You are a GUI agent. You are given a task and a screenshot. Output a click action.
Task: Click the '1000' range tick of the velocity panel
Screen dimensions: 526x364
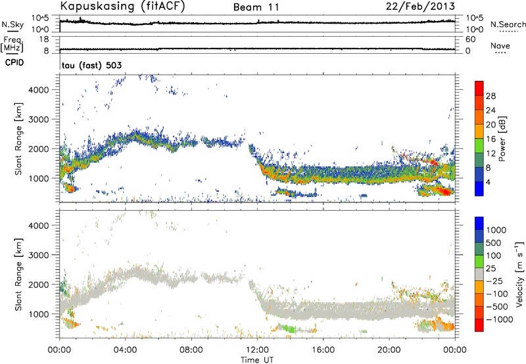click(x=39, y=314)
